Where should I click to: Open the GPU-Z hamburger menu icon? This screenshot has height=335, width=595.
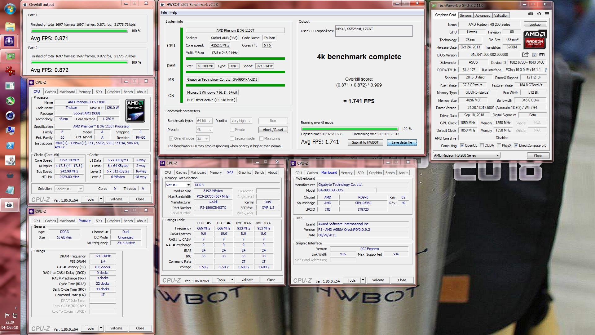[547, 14]
